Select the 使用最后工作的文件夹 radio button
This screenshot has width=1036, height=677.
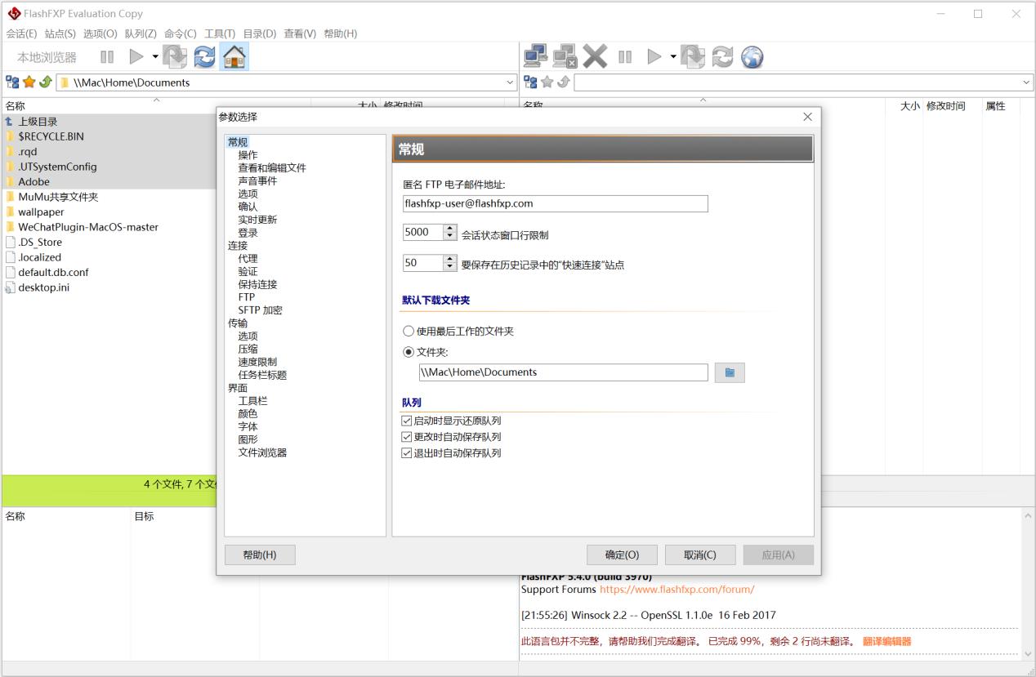click(409, 332)
